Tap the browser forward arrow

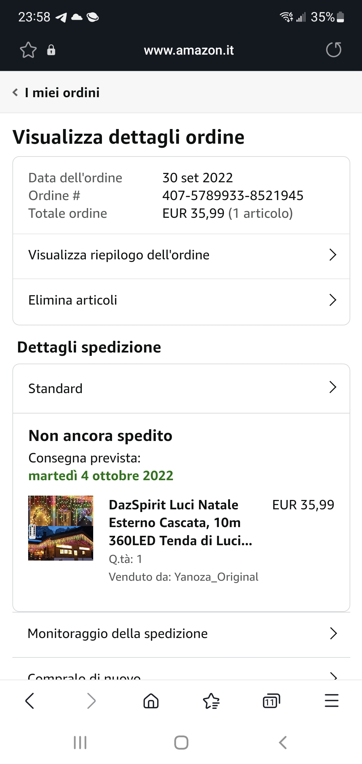click(x=91, y=701)
